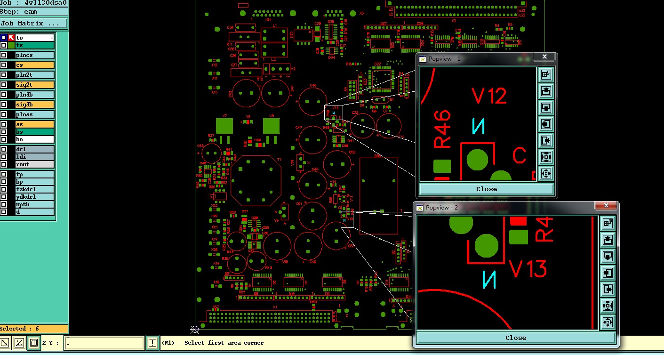The image size is (664, 355).
Task: Select the 'npth' layer name
Action: point(34,204)
